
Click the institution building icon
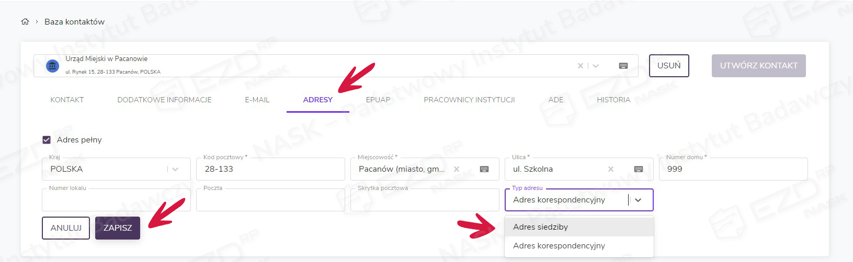tap(52, 66)
